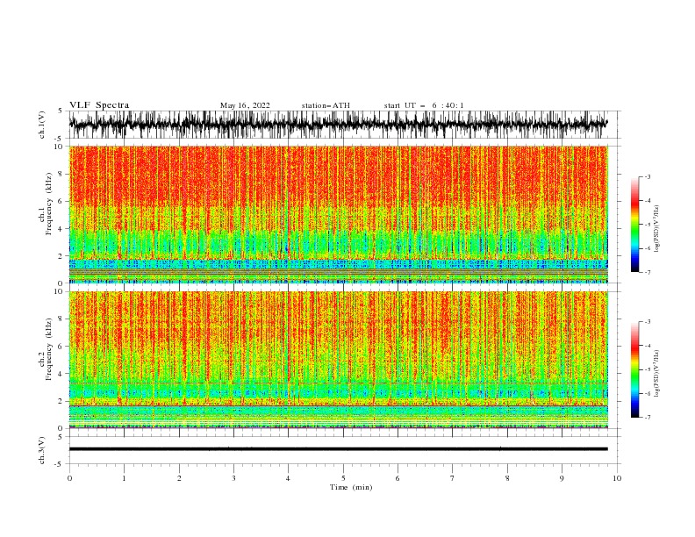
Task: Click the ch.1 "Frequency (kHz)" axis label
Action: coord(49,204)
